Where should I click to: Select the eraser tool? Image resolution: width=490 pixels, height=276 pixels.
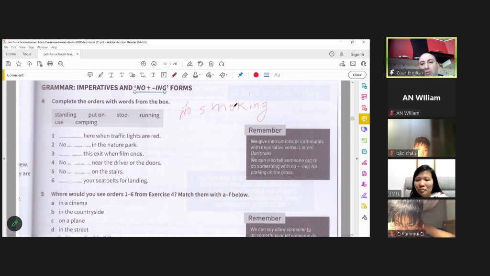coord(185,75)
